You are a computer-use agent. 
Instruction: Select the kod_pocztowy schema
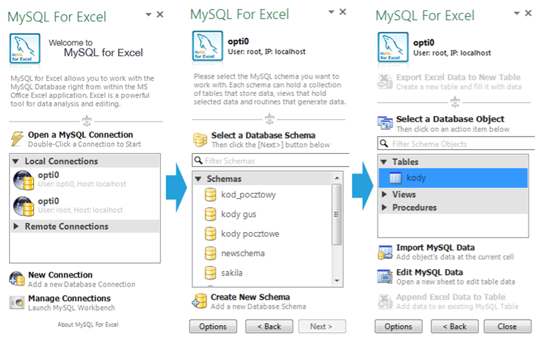(248, 195)
